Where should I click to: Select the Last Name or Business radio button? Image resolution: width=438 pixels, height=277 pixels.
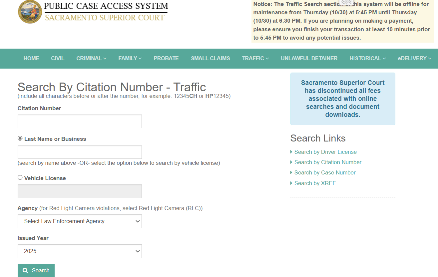[x=20, y=138]
